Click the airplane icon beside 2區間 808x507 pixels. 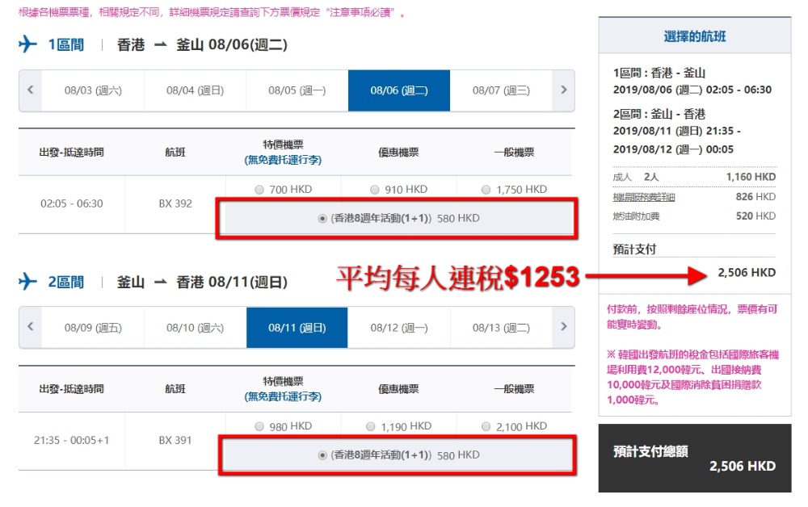pos(28,282)
